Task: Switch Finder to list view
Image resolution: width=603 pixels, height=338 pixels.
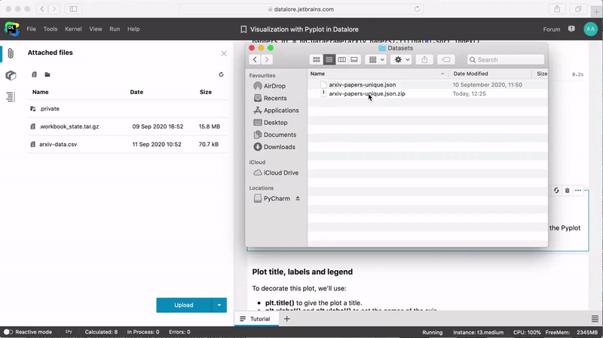Action: 329,59
